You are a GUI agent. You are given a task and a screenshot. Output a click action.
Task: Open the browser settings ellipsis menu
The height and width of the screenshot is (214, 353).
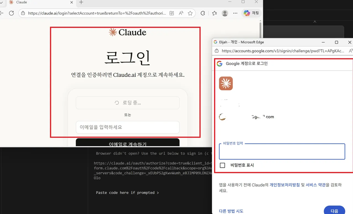pyautogui.click(x=235, y=13)
